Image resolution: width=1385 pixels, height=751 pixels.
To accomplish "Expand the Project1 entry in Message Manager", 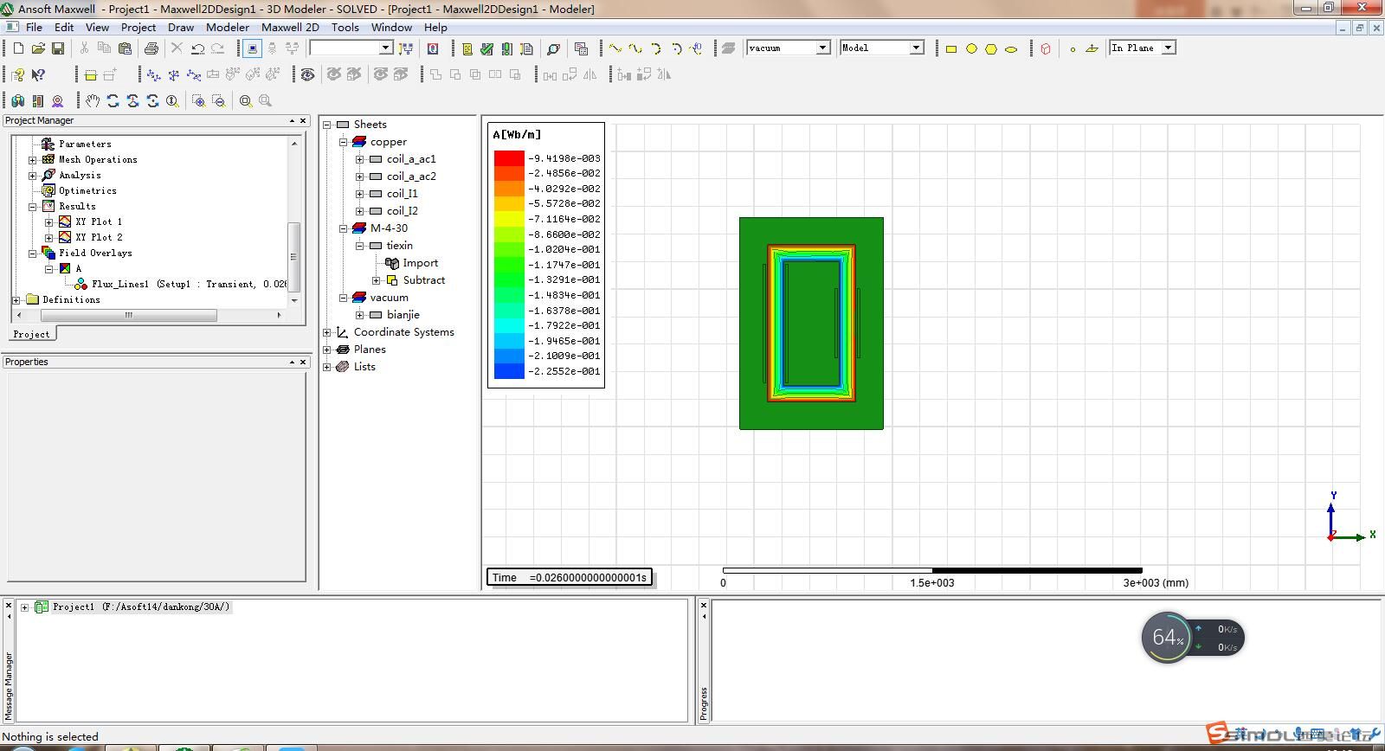I will click(x=25, y=607).
